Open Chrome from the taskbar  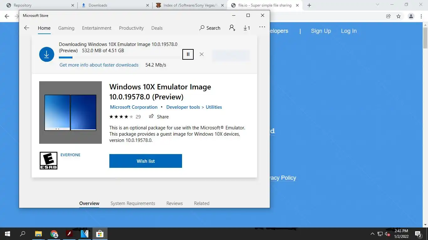tap(54, 234)
